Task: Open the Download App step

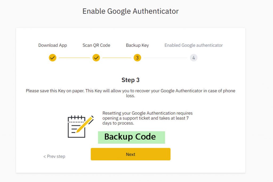Action: click(x=53, y=45)
